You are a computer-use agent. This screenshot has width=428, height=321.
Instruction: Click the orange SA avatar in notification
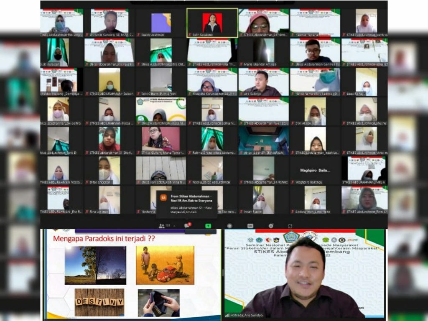[x=164, y=197]
